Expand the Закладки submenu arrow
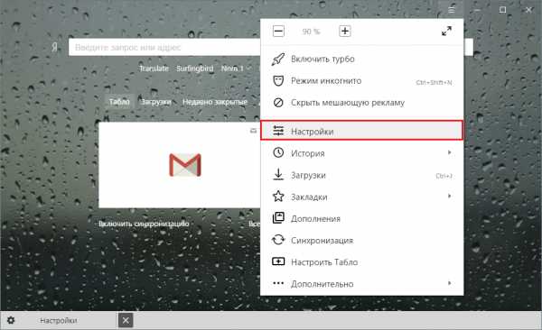This screenshot has height=330, width=542. point(449,196)
